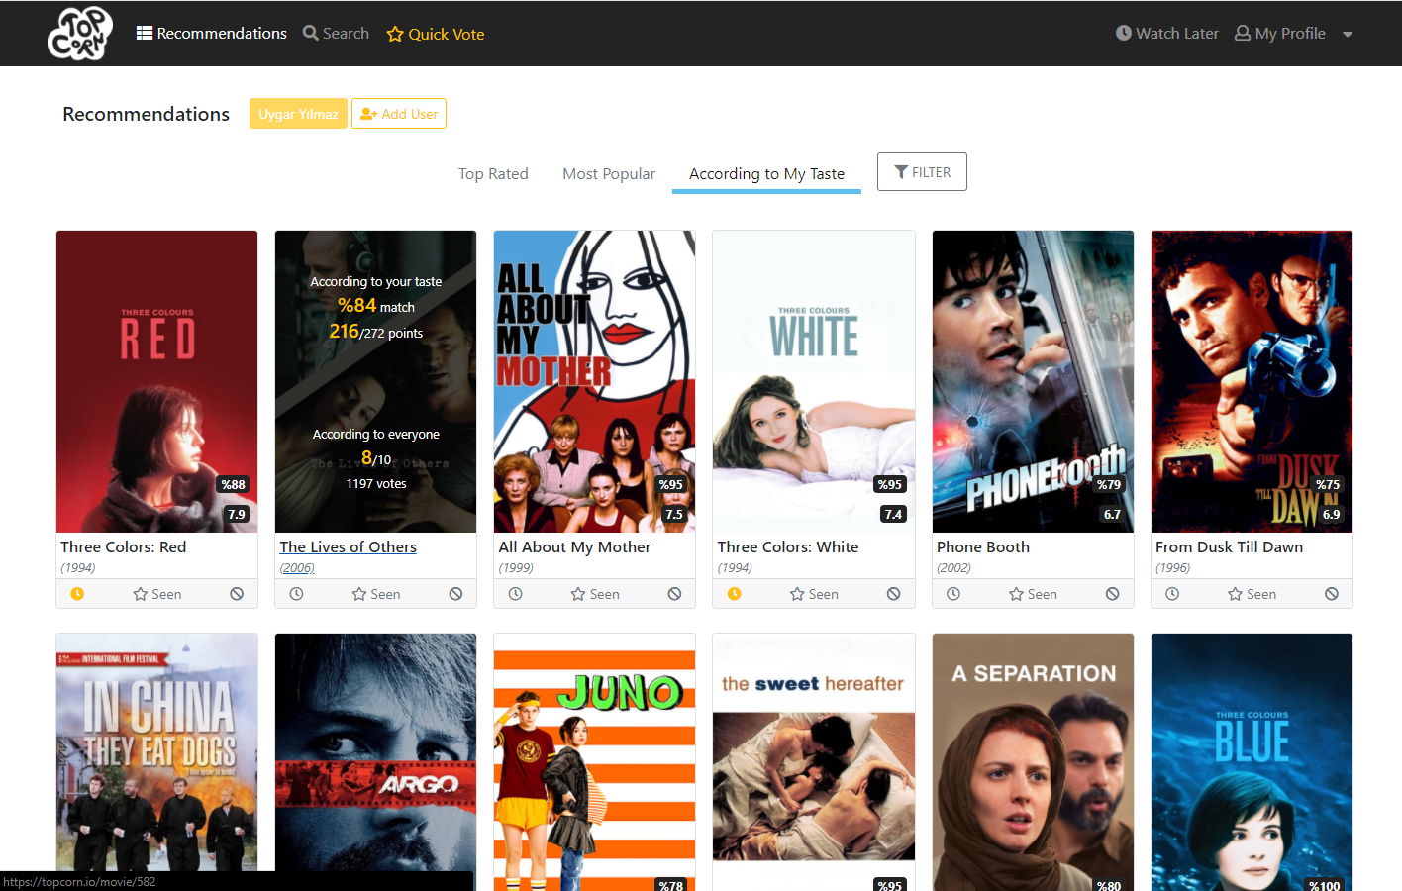This screenshot has height=891, width=1402.
Task: Open The Lives of Others movie link
Action: pyautogui.click(x=348, y=546)
